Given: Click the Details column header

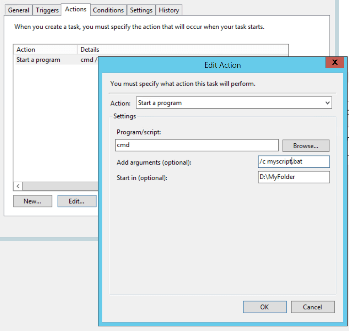Looking at the screenshot, I should click(90, 50).
